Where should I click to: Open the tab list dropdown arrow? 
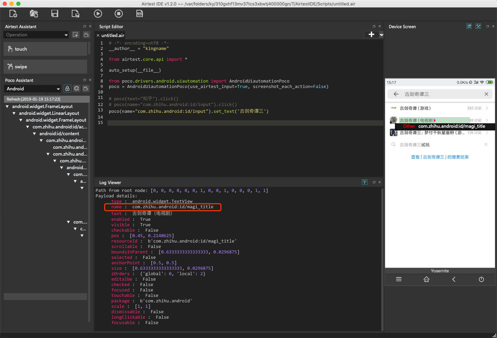[381, 35]
